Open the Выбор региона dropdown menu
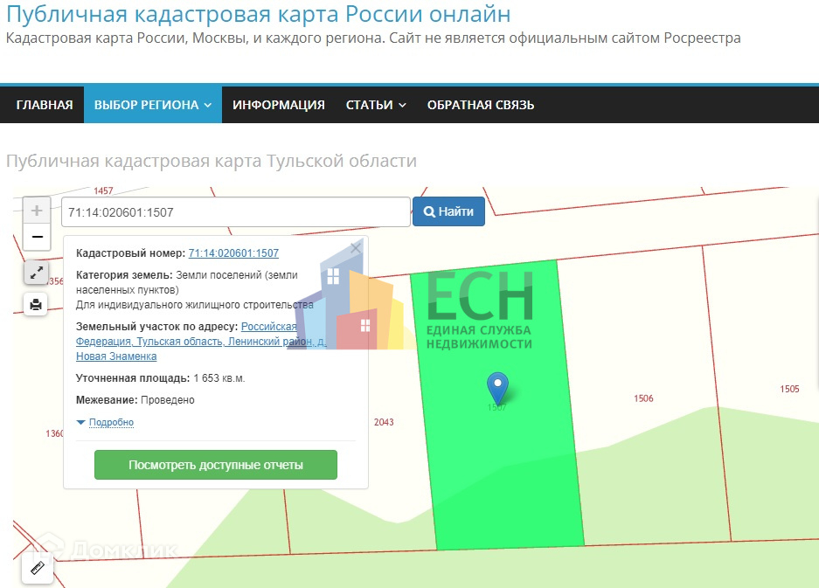 [152, 105]
